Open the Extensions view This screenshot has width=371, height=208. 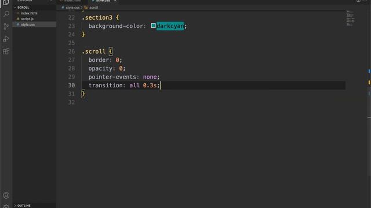click(6, 51)
